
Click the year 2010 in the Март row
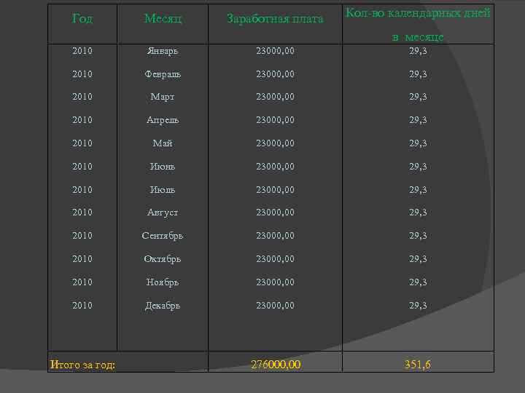[82, 97]
